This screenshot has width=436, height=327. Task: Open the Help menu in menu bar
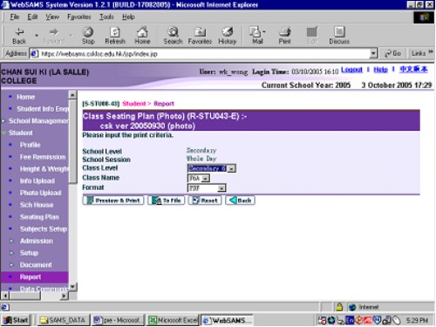click(x=128, y=17)
